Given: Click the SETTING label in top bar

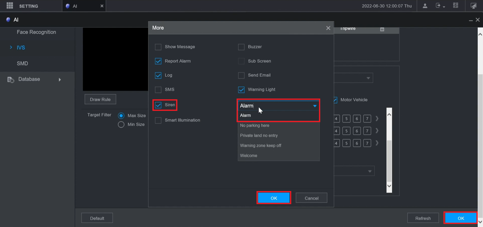Looking at the screenshot, I should click(29, 6).
